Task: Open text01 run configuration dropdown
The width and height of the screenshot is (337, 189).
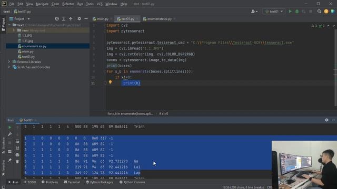Action: 274,12
